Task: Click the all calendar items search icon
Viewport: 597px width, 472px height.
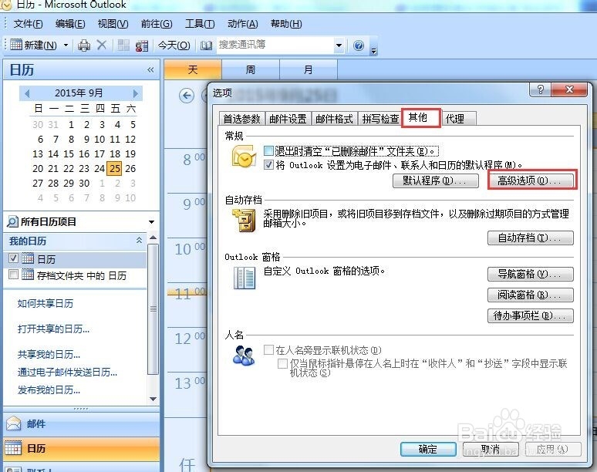Action: coord(12,221)
